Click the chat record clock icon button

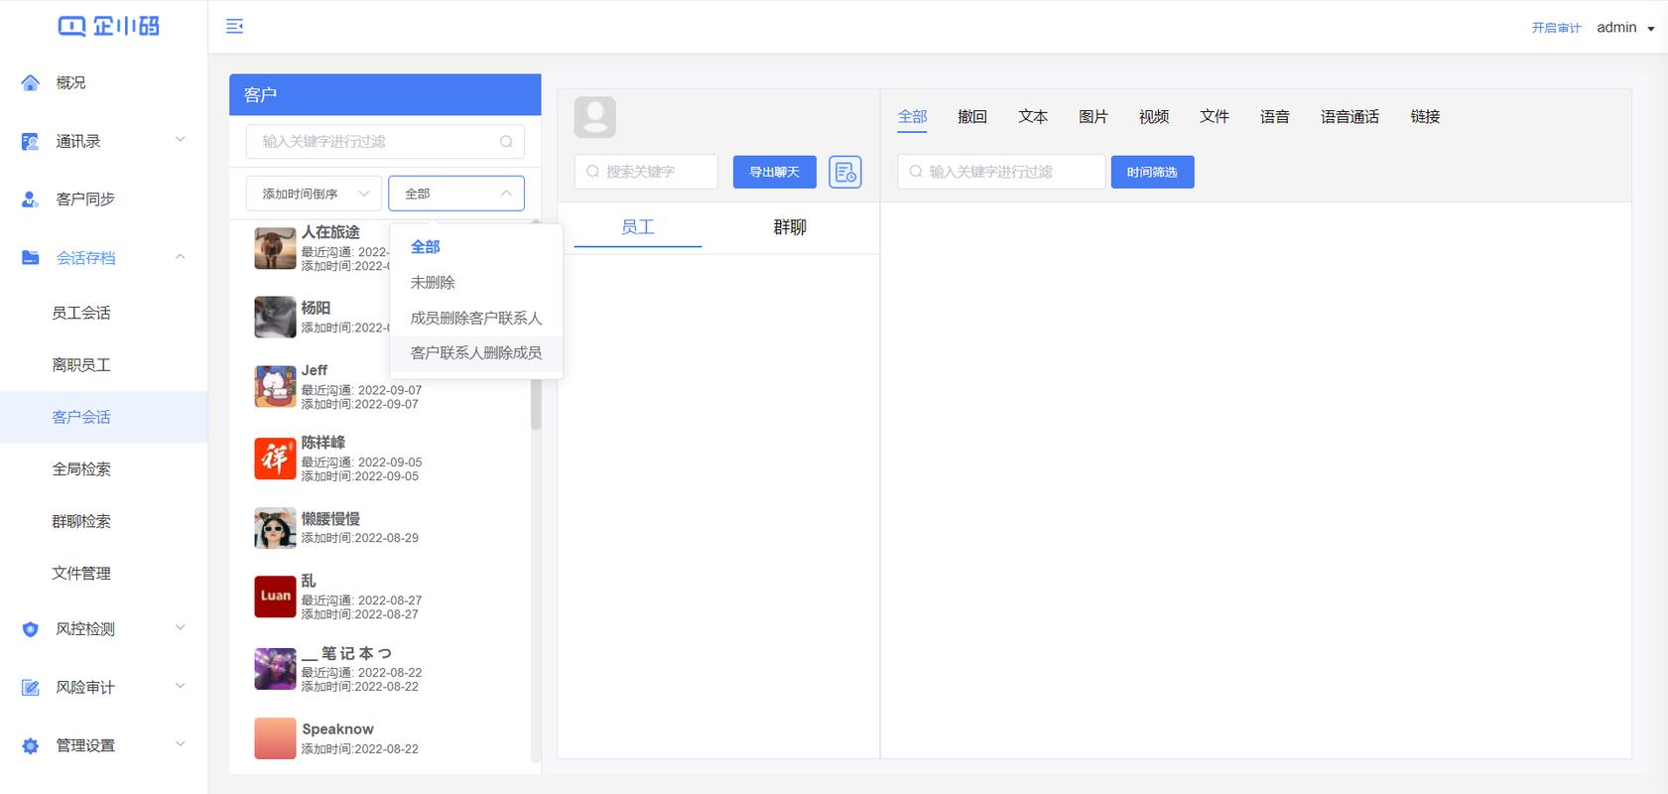[x=845, y=172]
